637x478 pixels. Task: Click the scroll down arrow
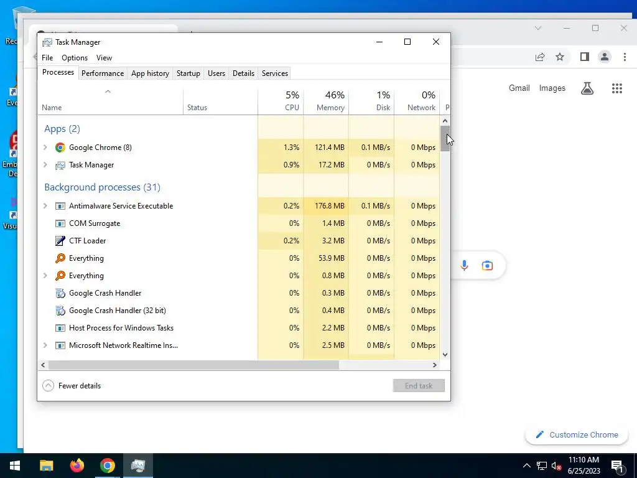[x=445, y=354]
